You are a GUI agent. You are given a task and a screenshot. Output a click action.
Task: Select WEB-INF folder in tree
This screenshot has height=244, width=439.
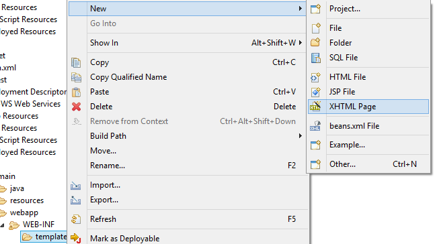(38, 225)
